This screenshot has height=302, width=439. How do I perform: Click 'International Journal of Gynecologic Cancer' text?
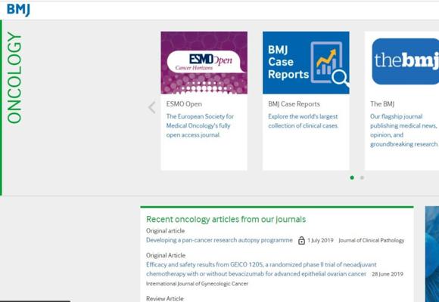click(197, 284)
